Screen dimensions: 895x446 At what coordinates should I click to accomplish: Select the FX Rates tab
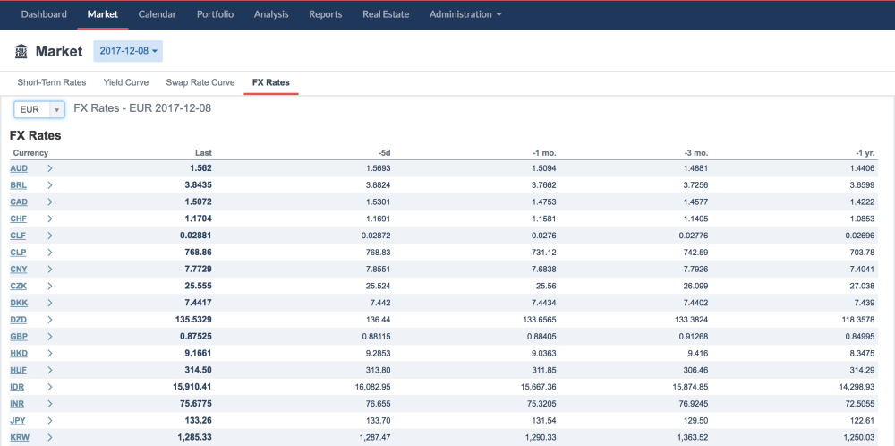[x=271, y=82]
